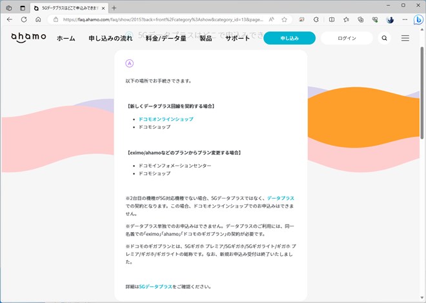Click the text ドコモインフォメーションセンター
This screenshot has width=426, height=303.
[x=175, y=166]
